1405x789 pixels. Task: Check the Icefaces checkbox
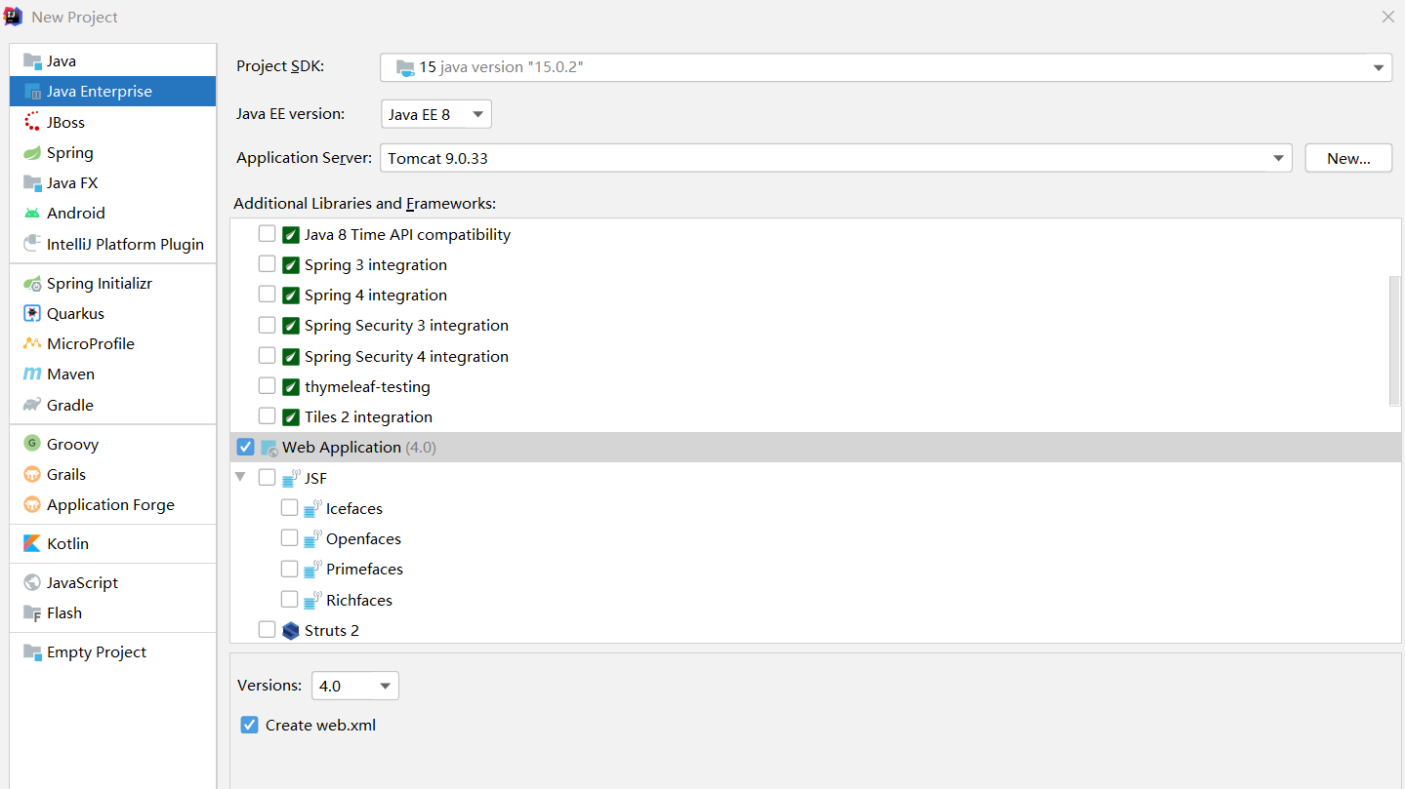[289, 508]
